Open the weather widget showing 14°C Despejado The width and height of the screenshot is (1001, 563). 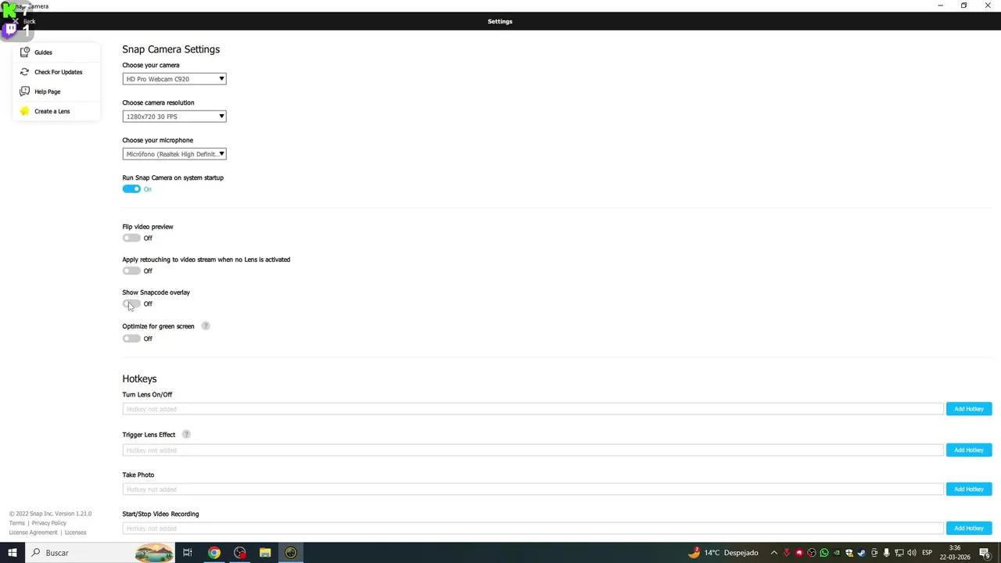tap(723, 553)
